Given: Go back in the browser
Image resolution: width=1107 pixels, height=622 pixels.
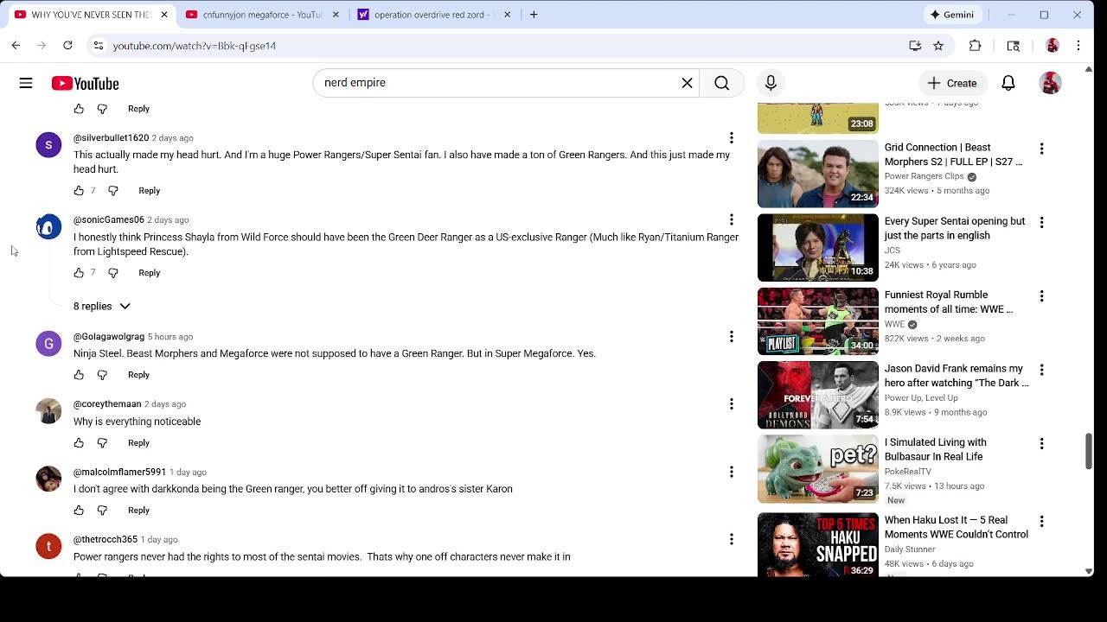Looking at the screenshot, I should tap(16, 45).
